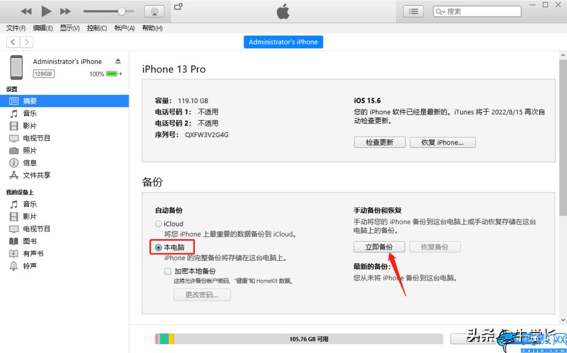This screenshot has width=567, height=353.
Task: Click the scrollbar down arrow
Action: coord(563,320)
